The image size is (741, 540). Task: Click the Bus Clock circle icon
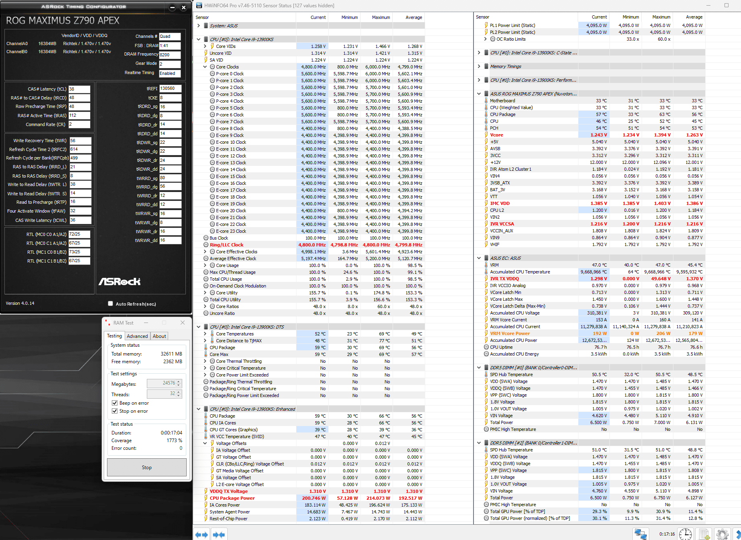[x=206, y=238]
